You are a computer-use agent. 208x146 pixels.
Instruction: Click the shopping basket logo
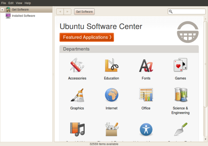tap(188, 32)
